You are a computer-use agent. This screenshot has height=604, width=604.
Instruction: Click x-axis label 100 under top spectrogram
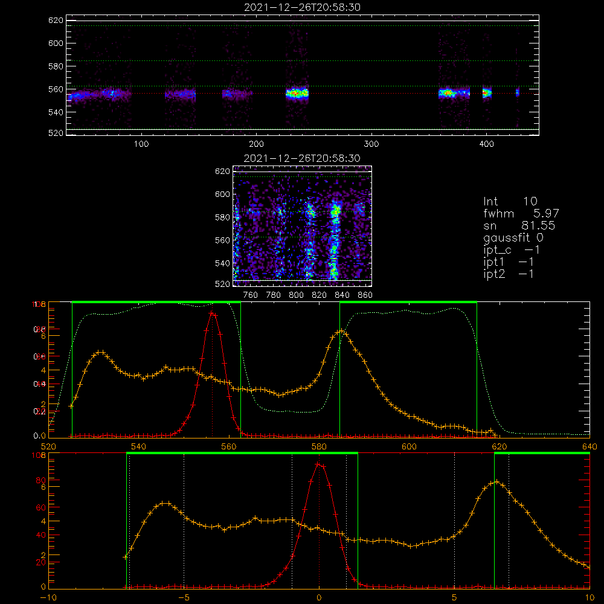(x=141, y=144)
